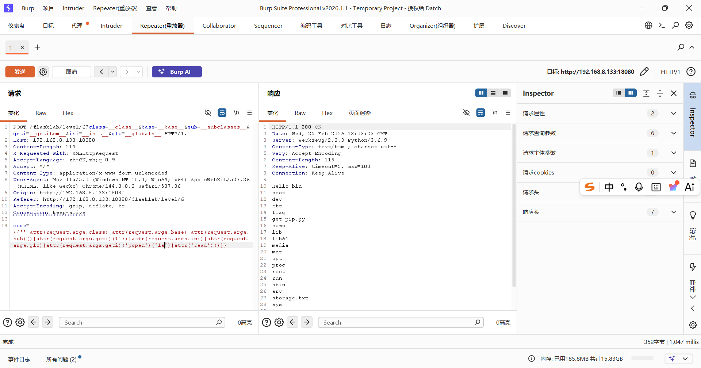Open the 代理 proxy tab
This screenshot has height=368, width=701.
(77, 26)
